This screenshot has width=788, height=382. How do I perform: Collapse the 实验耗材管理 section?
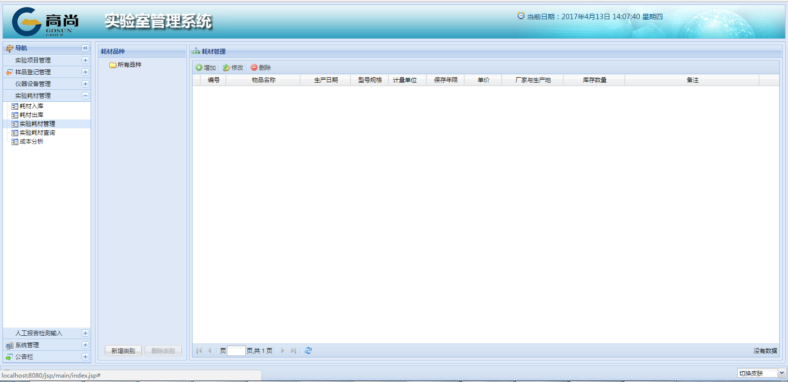85,95
